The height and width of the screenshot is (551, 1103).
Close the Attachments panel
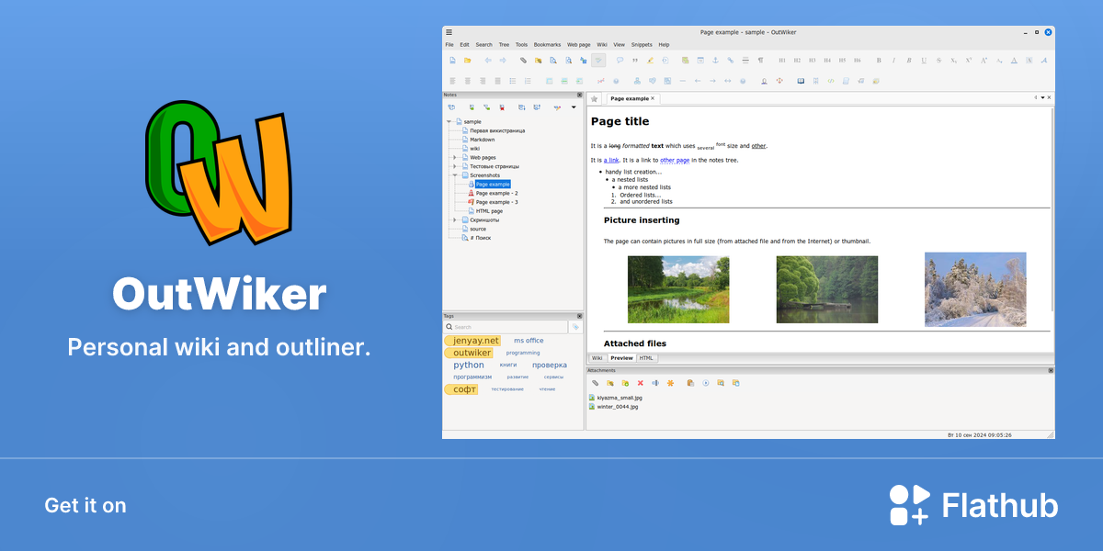pyautogui.click(x=1051, y=370)
